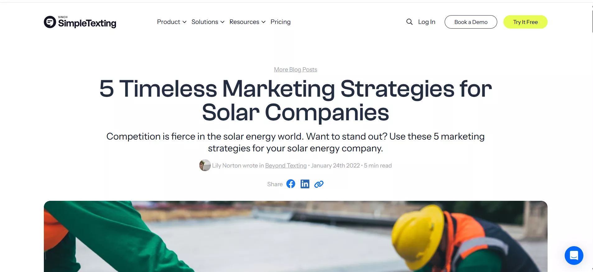
Task: Go to the Pricing page
Action: pyautogui.click(x=280, y=22)
